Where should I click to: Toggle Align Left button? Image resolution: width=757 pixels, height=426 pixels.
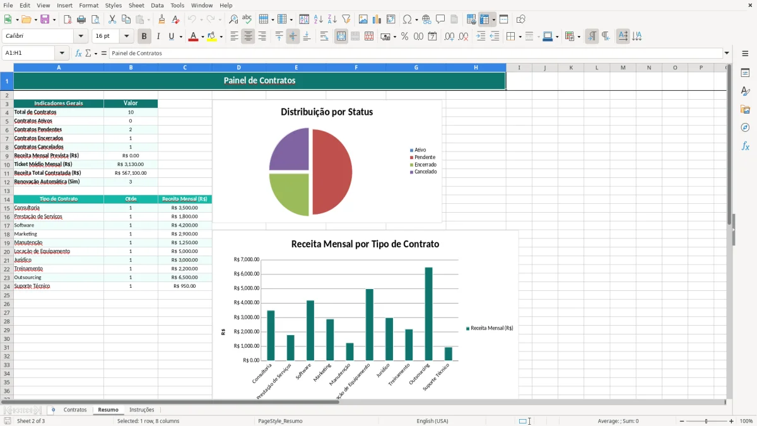click(234, 37)
